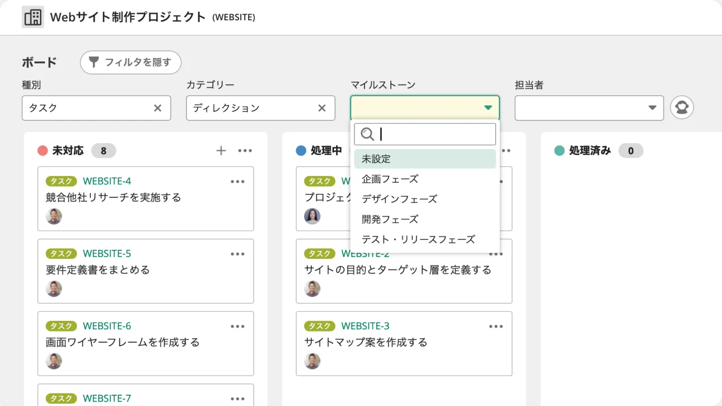Select テスト・リリースフェーズ milestone option
Viewport: 722px width, 406px height.
coord(425,240)
